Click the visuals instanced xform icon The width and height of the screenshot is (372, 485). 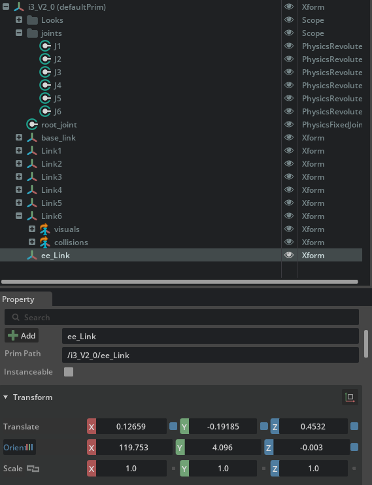point(45,229)
